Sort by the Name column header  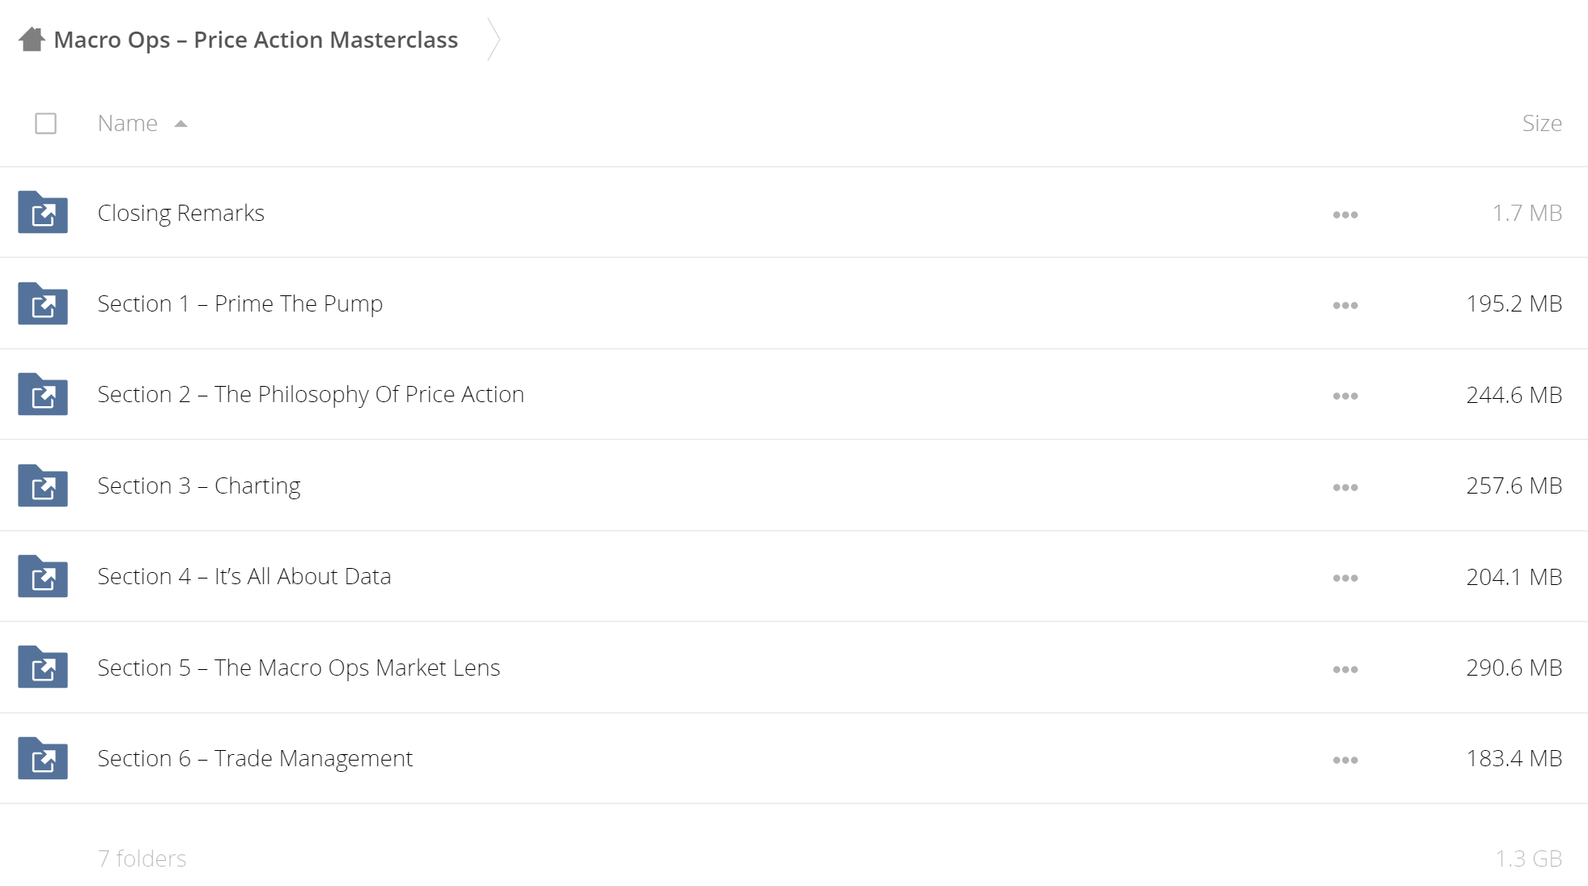128,123
